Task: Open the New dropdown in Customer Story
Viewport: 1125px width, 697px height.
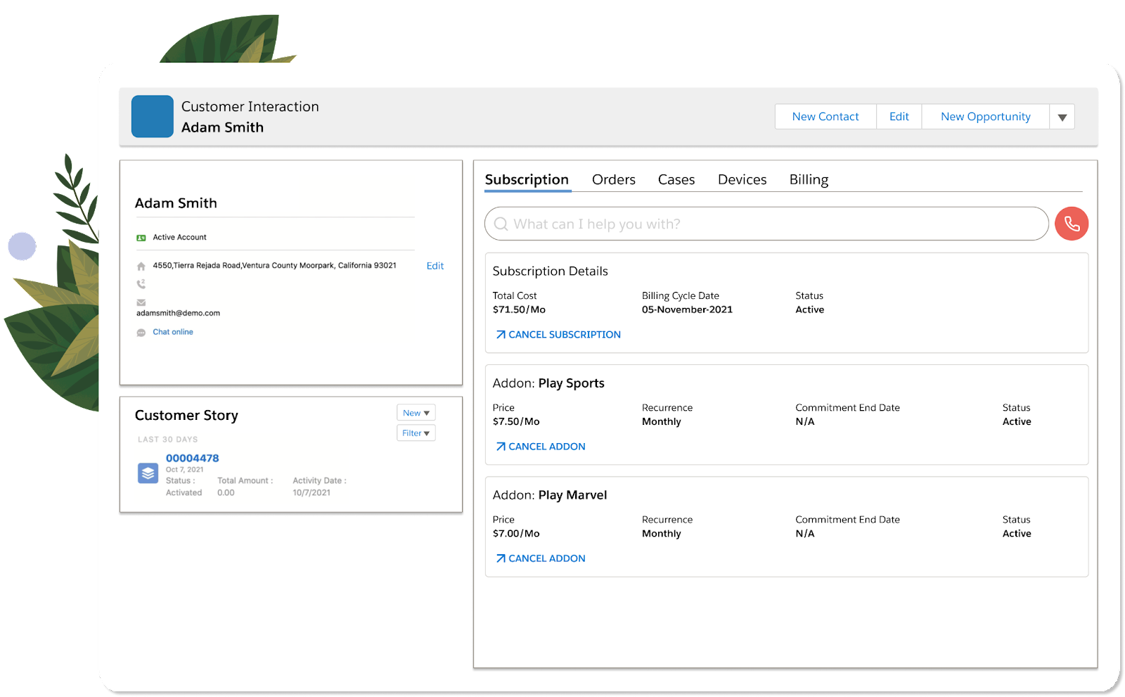Action: click(x=416, y=412)
